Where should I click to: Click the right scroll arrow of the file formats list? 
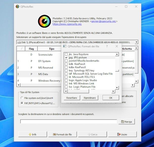coord(113,91)
